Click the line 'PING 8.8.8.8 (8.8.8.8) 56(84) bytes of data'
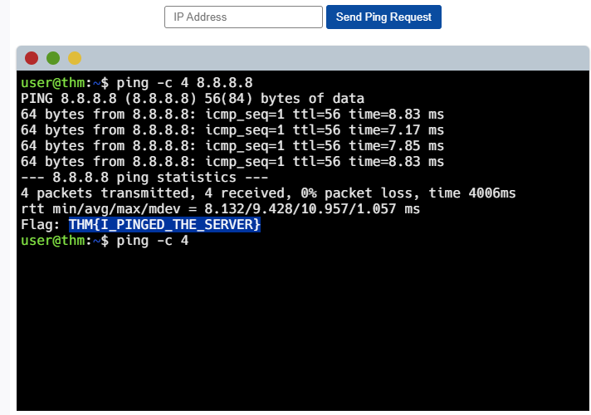 coord(193,99)
